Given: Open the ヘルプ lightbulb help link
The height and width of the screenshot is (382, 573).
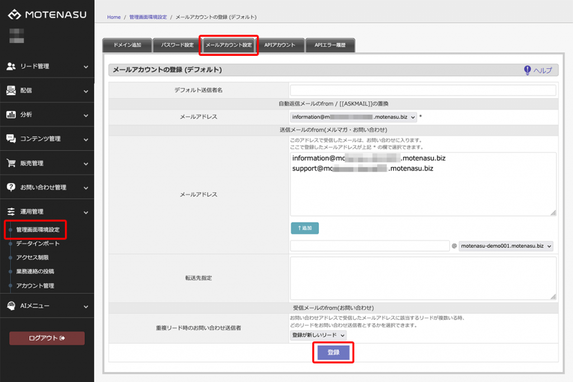Looking at the screenshot, I should [x=537, y=70].
